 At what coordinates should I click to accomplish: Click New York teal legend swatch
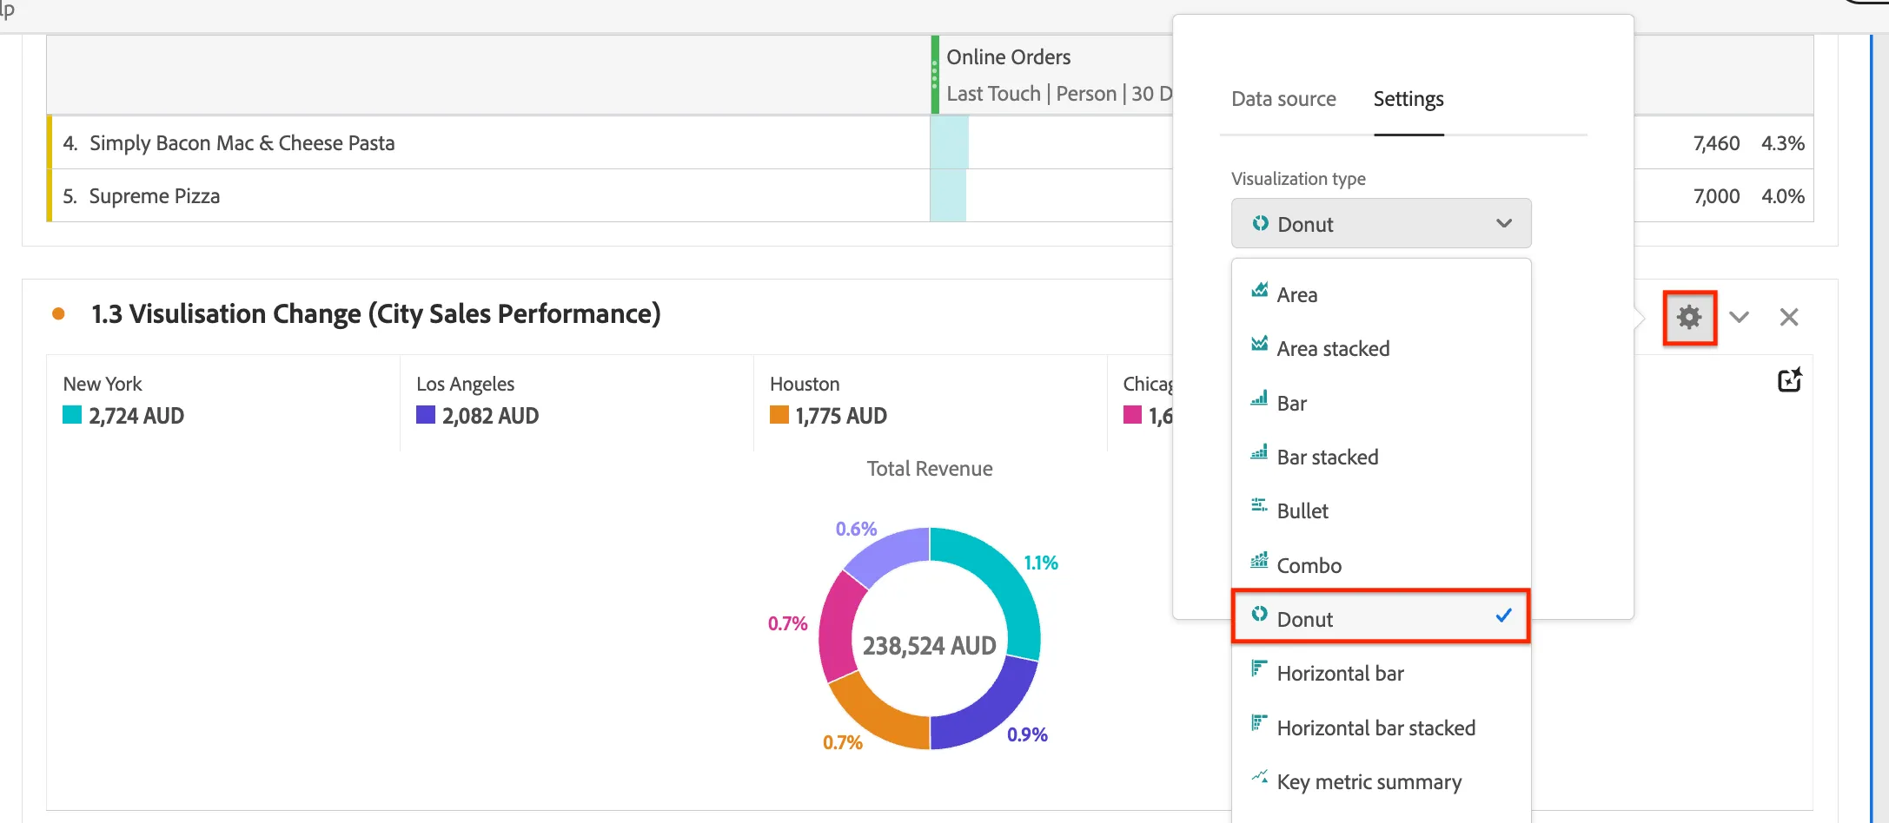pyautogui.click(x=72, y=415)
